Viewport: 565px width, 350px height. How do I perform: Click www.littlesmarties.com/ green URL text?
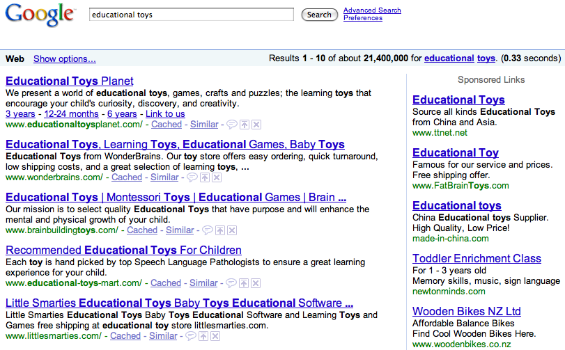coord(54,336)
